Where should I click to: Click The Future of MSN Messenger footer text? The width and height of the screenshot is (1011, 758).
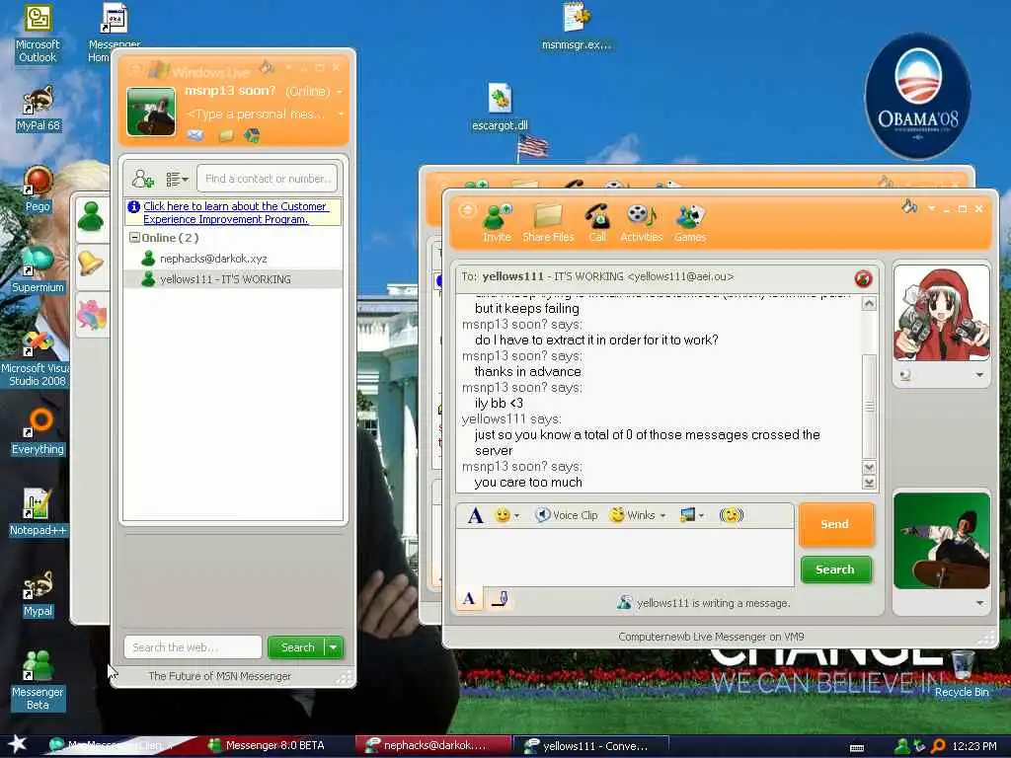pos(220,676)
